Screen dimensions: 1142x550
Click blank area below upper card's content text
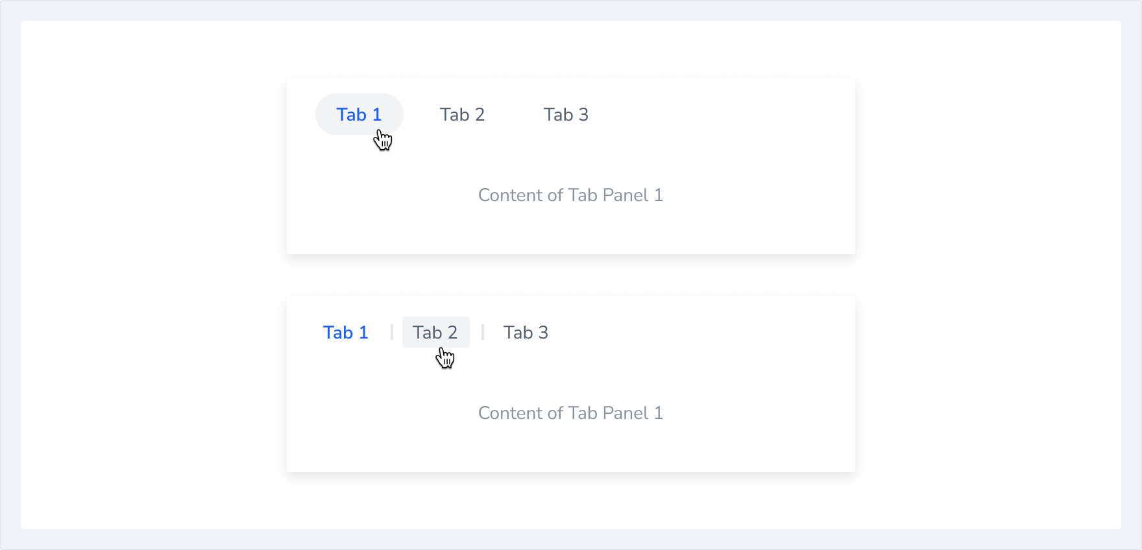tap(571, 231)
